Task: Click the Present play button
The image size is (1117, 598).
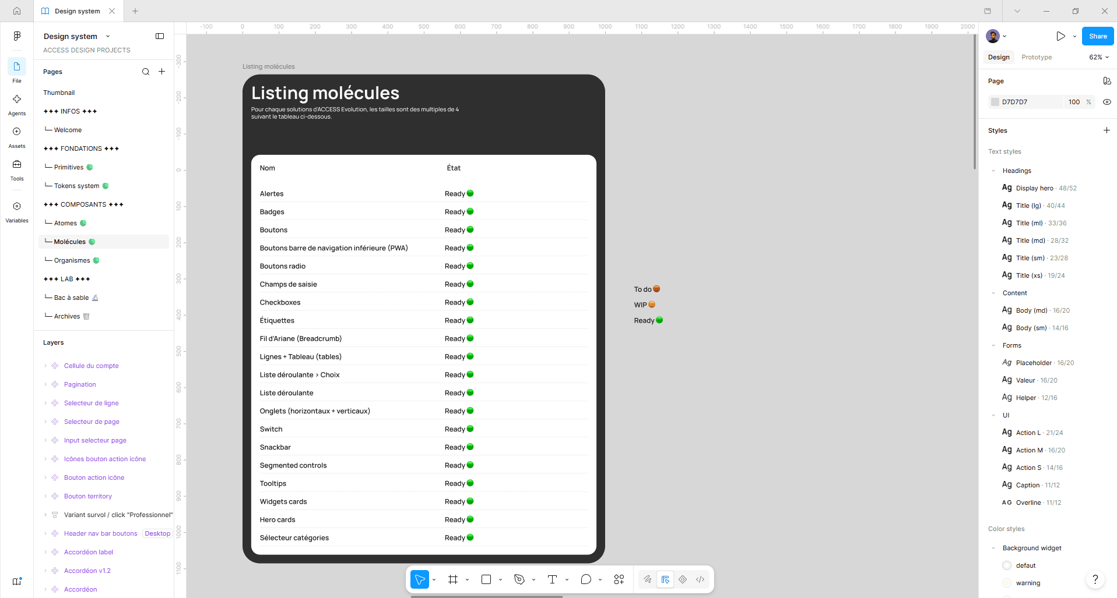Action: [1060, 36]
